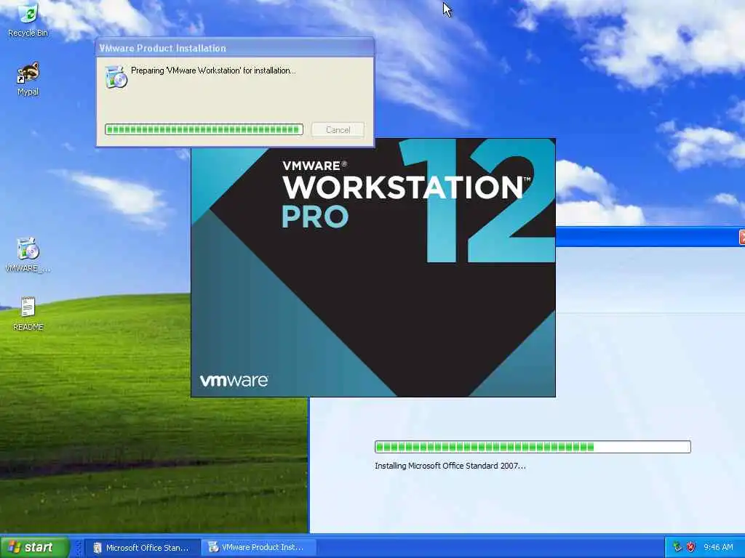Click the VMware Workstation 12 Pro splash image
Image resolution: width=745 pixels, height=558 pixels.
(373, 267)
